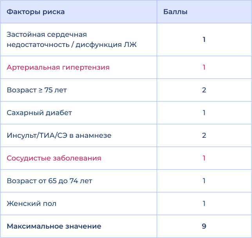Select the "Застойная сердечная недостаточность" row label
The height and width of the screenshot is (238, 252).
[72, 40]
